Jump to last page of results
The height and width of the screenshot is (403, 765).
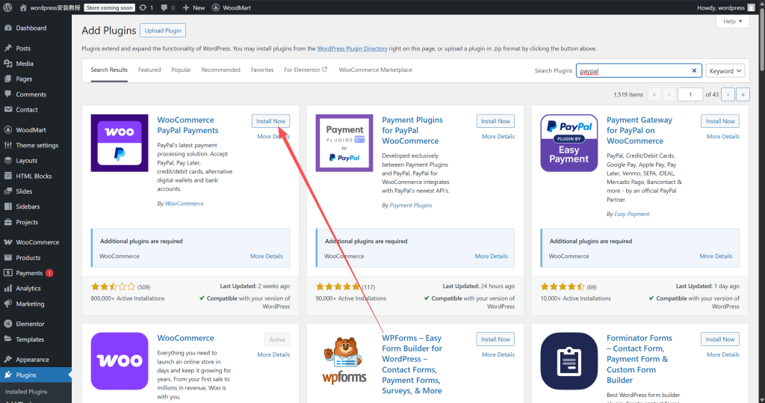(x=743, y=94)
